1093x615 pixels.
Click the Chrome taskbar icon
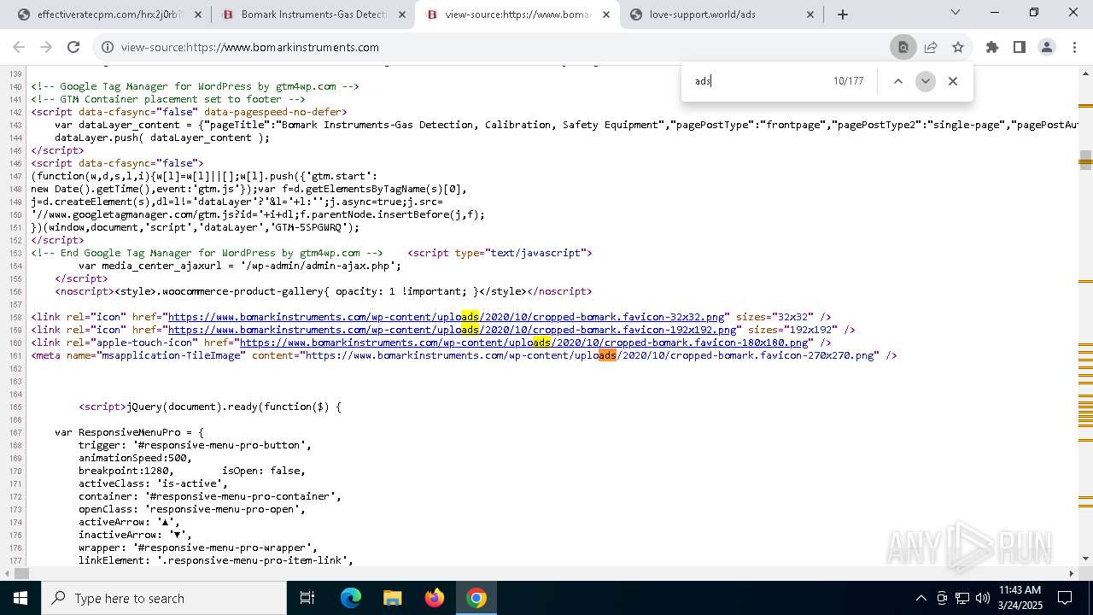(476, 598)
